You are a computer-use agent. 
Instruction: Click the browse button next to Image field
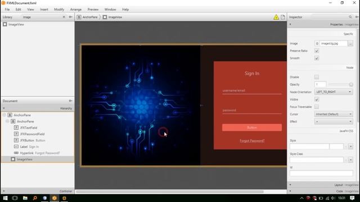click(x=350, y=43)
